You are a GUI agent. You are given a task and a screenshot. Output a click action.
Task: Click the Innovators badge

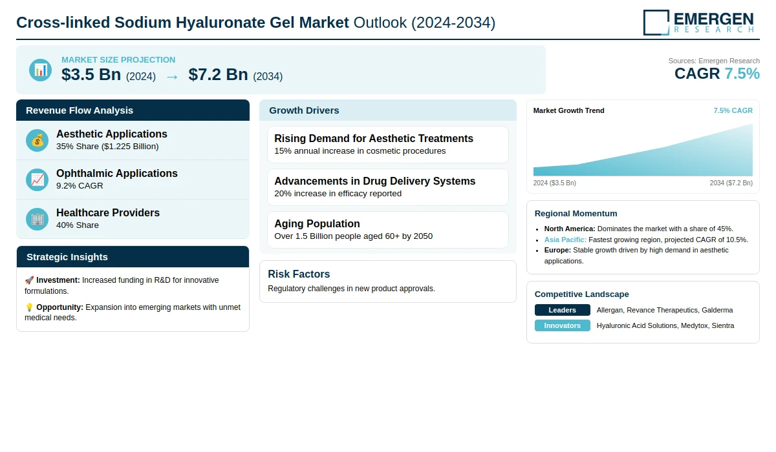[563, 325]
